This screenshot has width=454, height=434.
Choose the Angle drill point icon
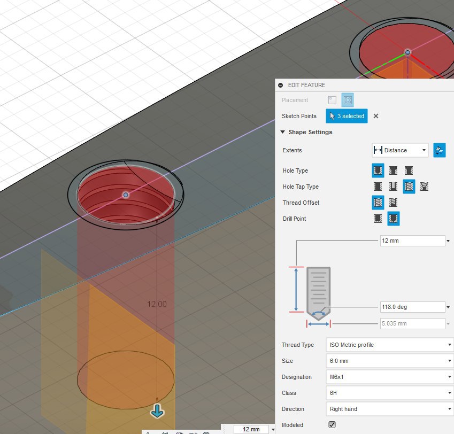click(393, 219)
